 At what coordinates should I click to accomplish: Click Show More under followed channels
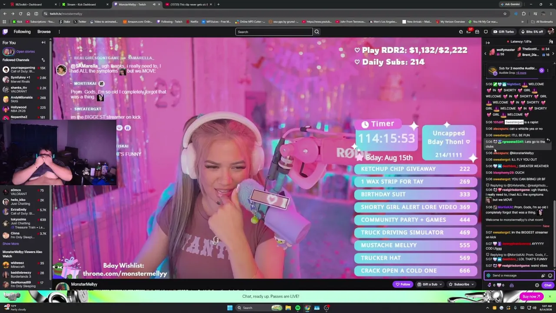(11, 244)
